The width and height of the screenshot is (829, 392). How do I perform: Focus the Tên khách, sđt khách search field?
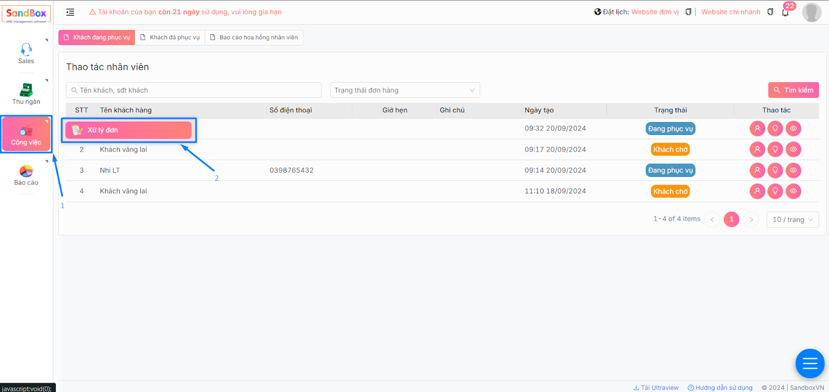coord(194,90)
